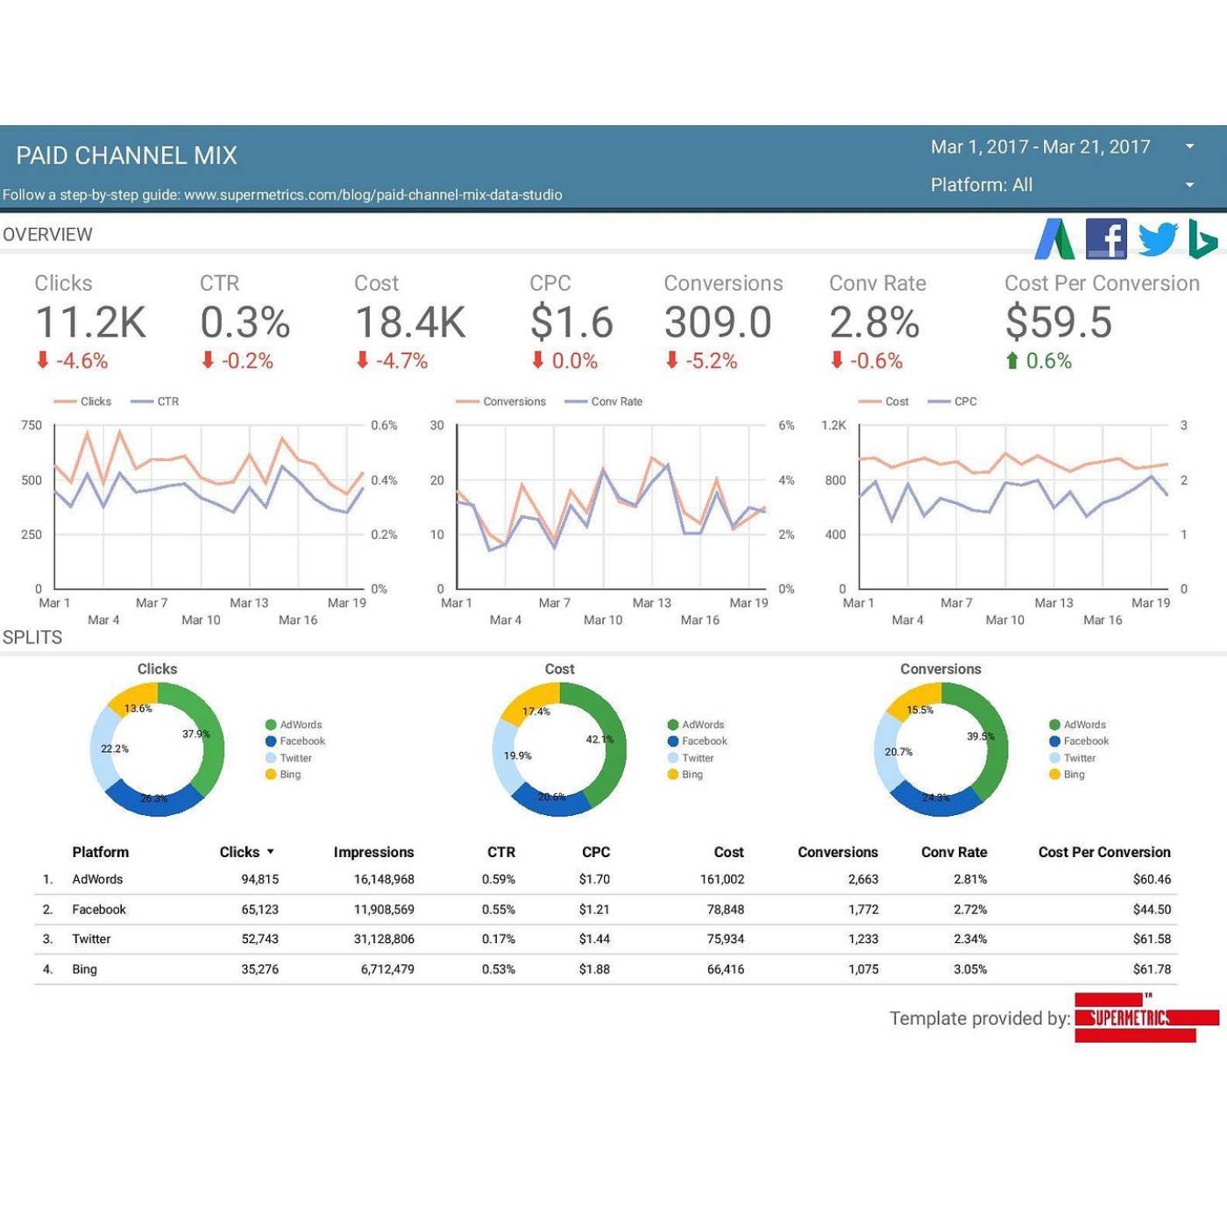Toggle sort arrow on Clicks column
1227x1227 pixels.
pyautogui.click(x=270, y=852)
